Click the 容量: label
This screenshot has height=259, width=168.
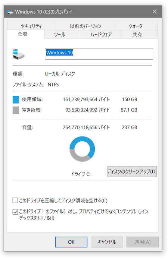coord(28,127)
